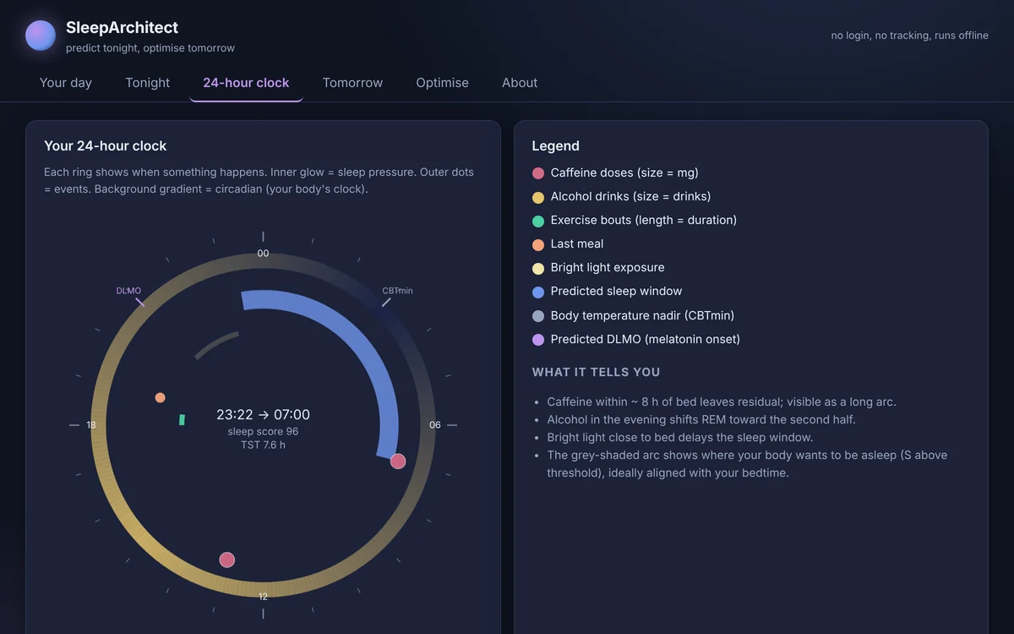
Task: Click the Legend heading
Action: [555, 146]
